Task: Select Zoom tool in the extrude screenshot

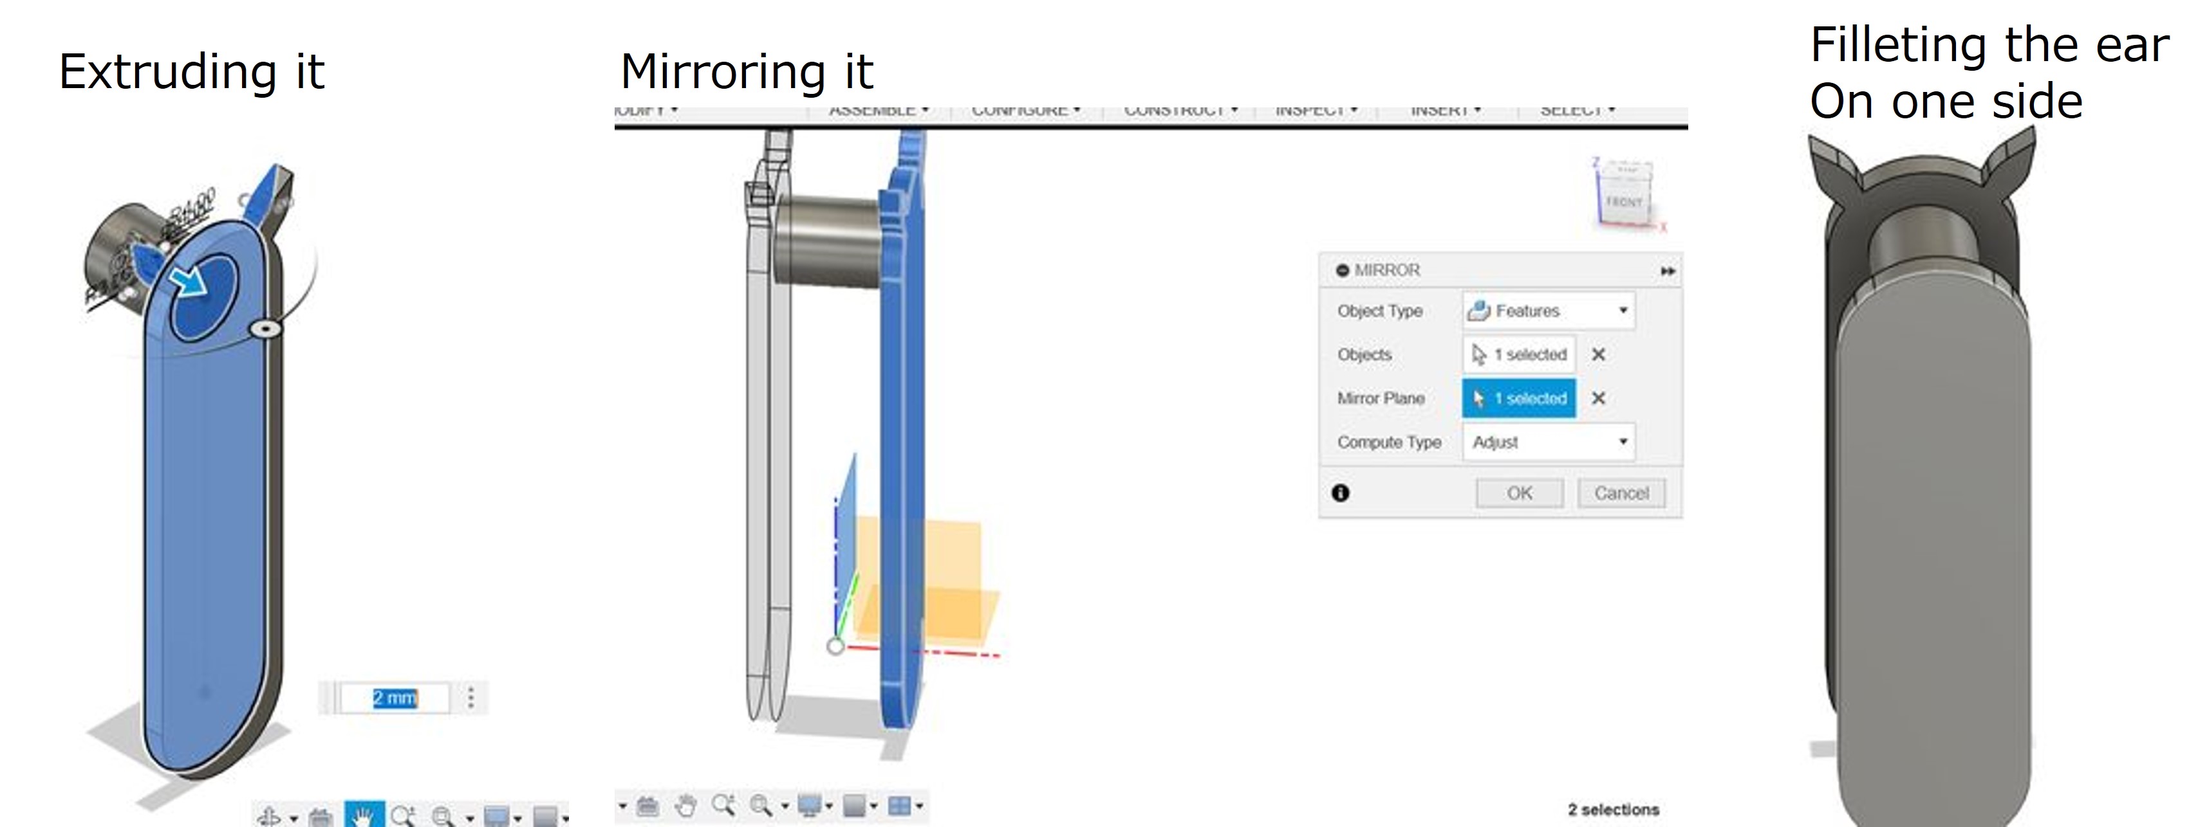Action: point(403,817)
